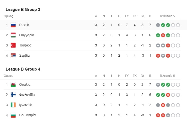
Task: Click the Hungary flag icon
Action: coord(13,35)
